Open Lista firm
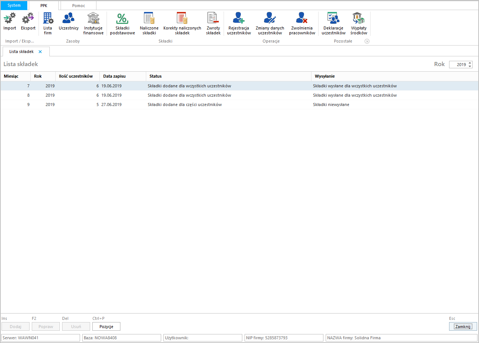 (47, 24)
